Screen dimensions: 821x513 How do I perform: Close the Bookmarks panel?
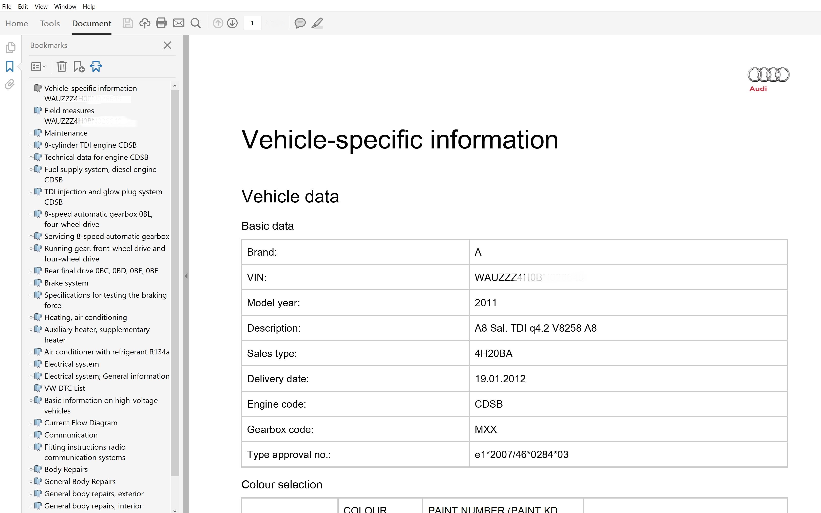click(167, 45)
